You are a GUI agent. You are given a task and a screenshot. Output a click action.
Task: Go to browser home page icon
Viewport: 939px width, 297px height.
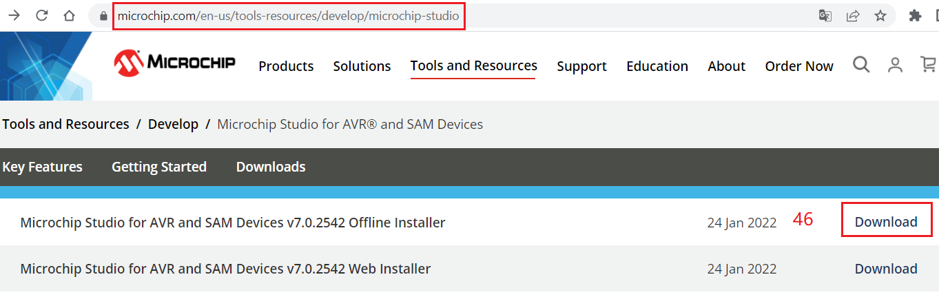pos(69,15)
